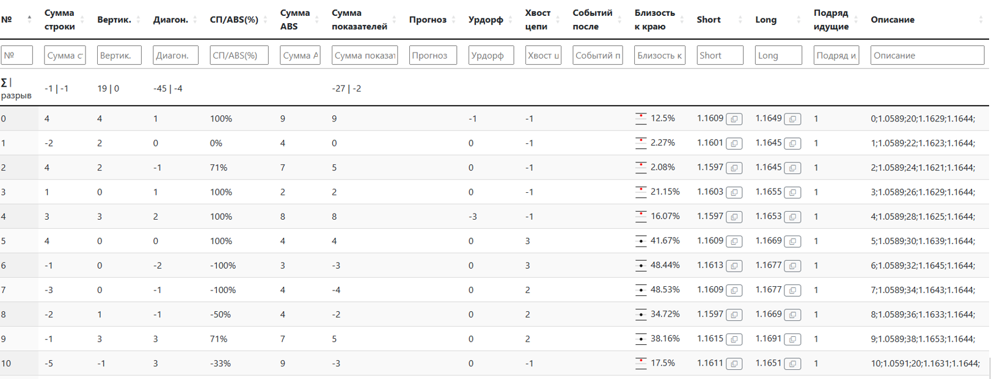Click into the Описание filter box

click(x=927, y=56)
